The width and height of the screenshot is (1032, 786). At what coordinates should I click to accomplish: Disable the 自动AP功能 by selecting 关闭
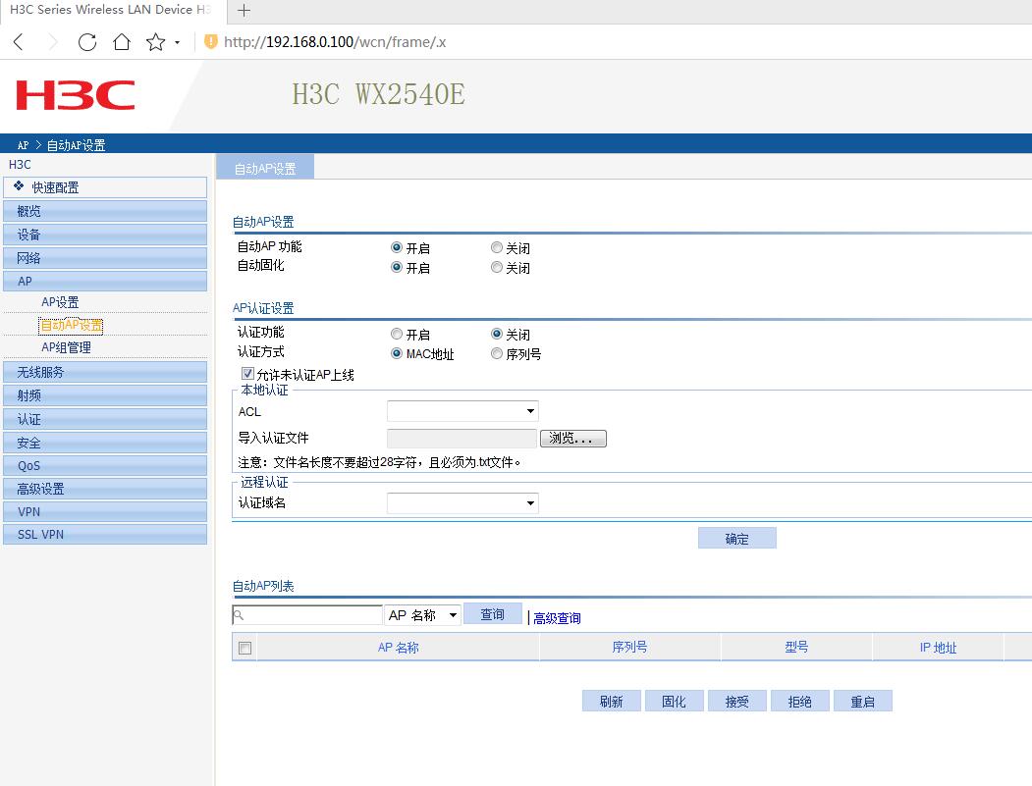coord(497,248)
